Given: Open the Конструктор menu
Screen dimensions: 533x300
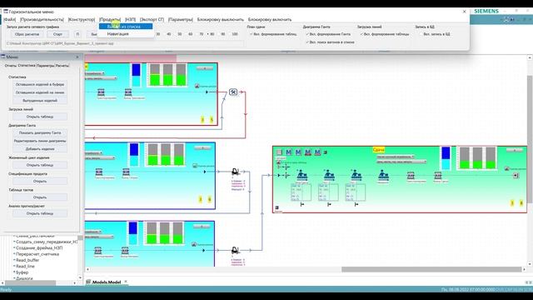Looking at the screenshot, I should [x=82, y=20].
